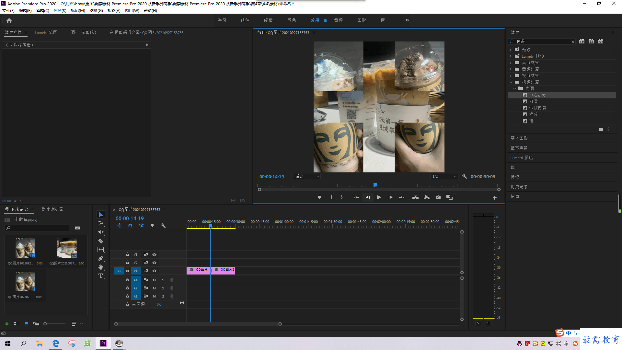Expand the 预设 folder

[511, 50]
